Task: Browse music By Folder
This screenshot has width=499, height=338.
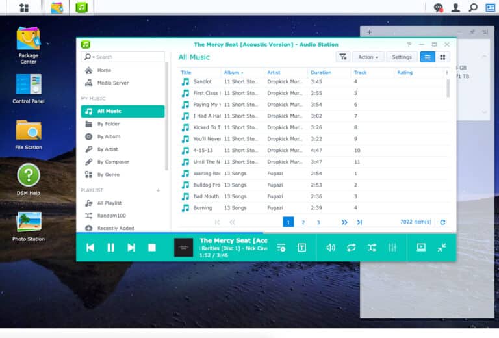Action: 123,123
